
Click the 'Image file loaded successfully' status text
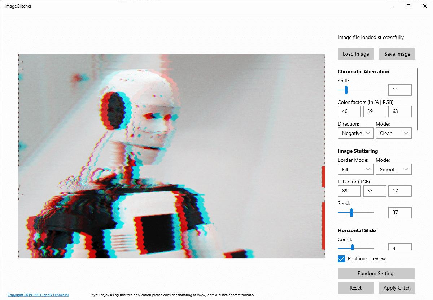coord(371,37)
